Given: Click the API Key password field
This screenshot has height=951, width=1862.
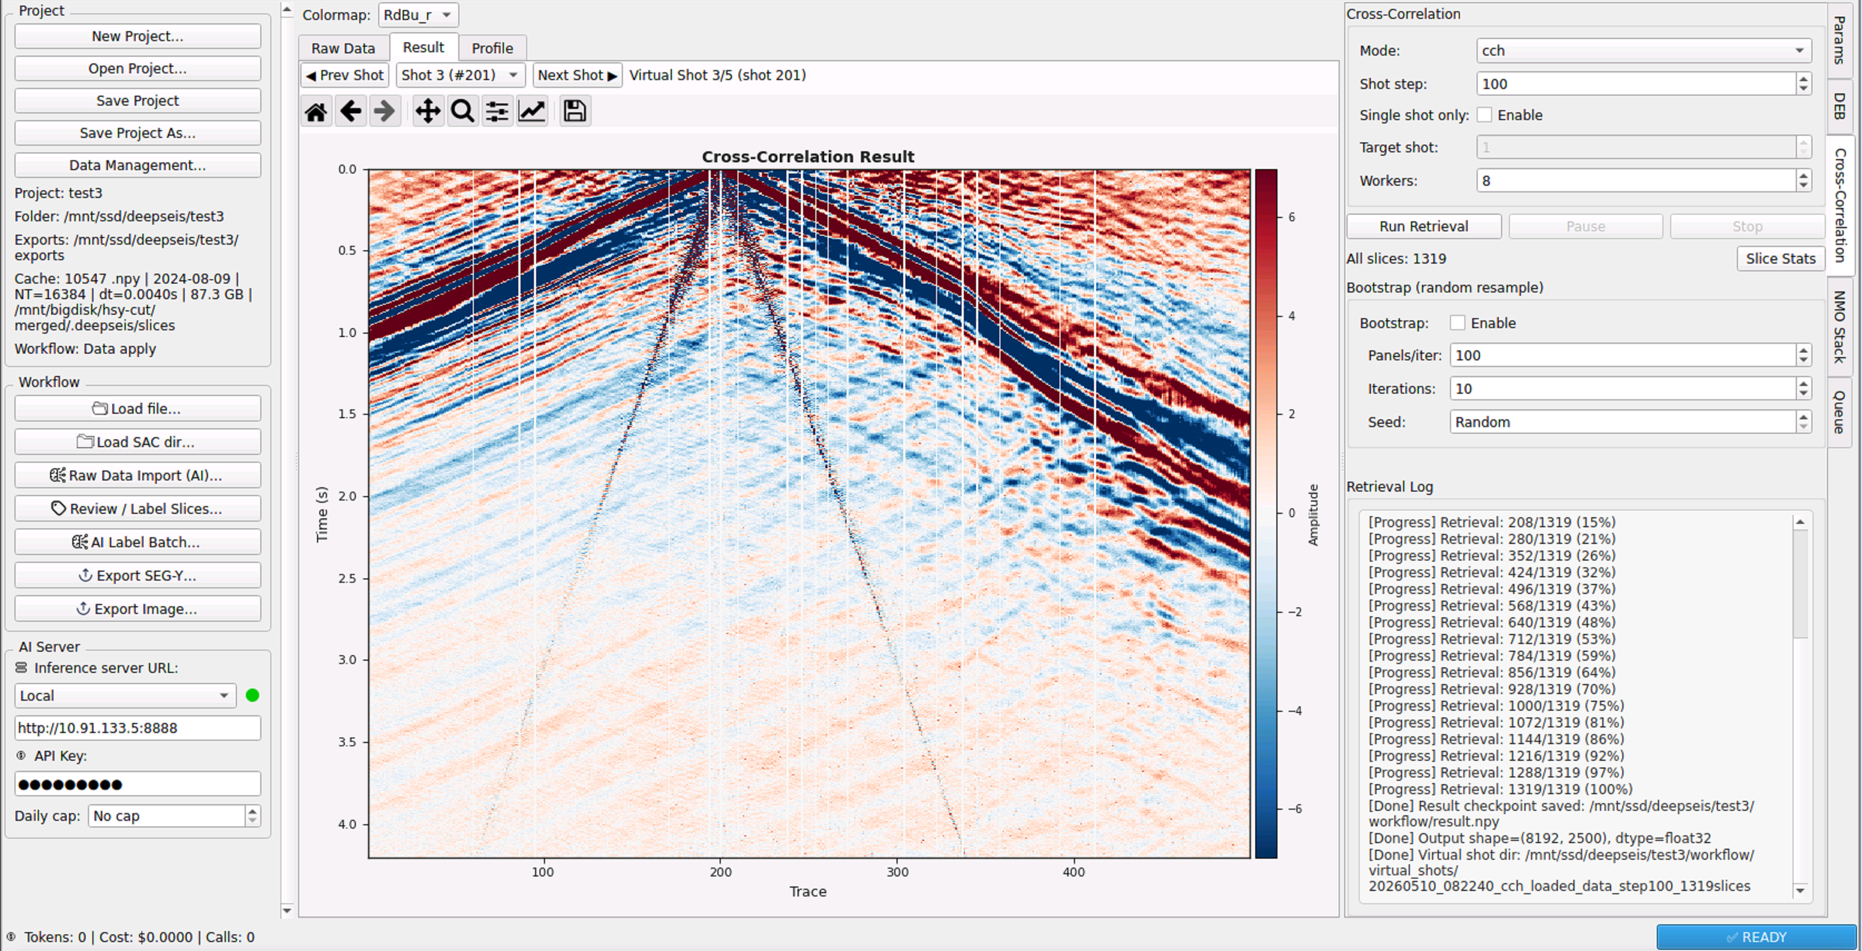Looking at the screenshot, I should click(x=137, y=784).
